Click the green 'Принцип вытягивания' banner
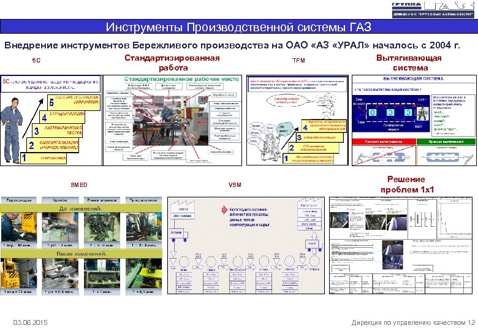478x331 pixels. (x=446, y=142)
